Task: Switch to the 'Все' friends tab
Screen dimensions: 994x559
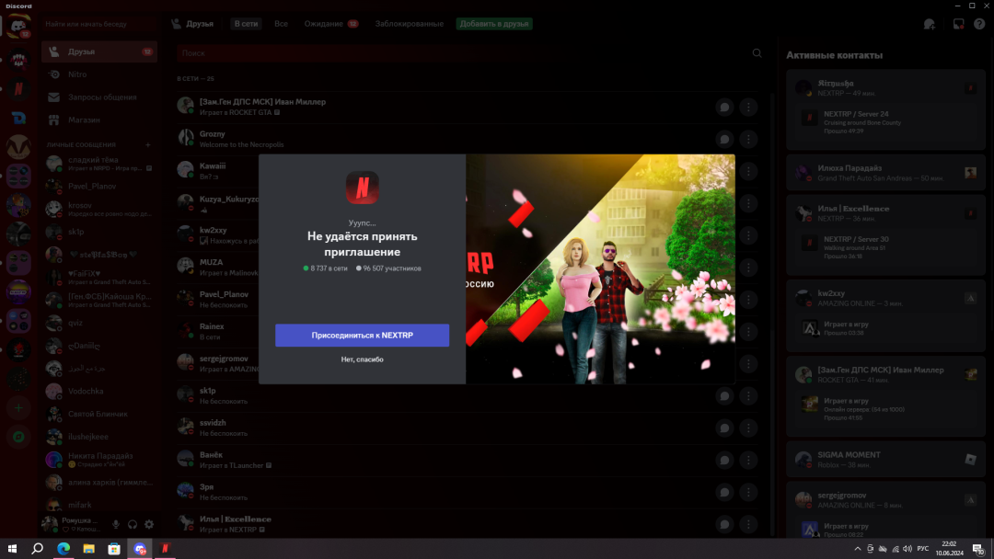Action: click(281, 23)
